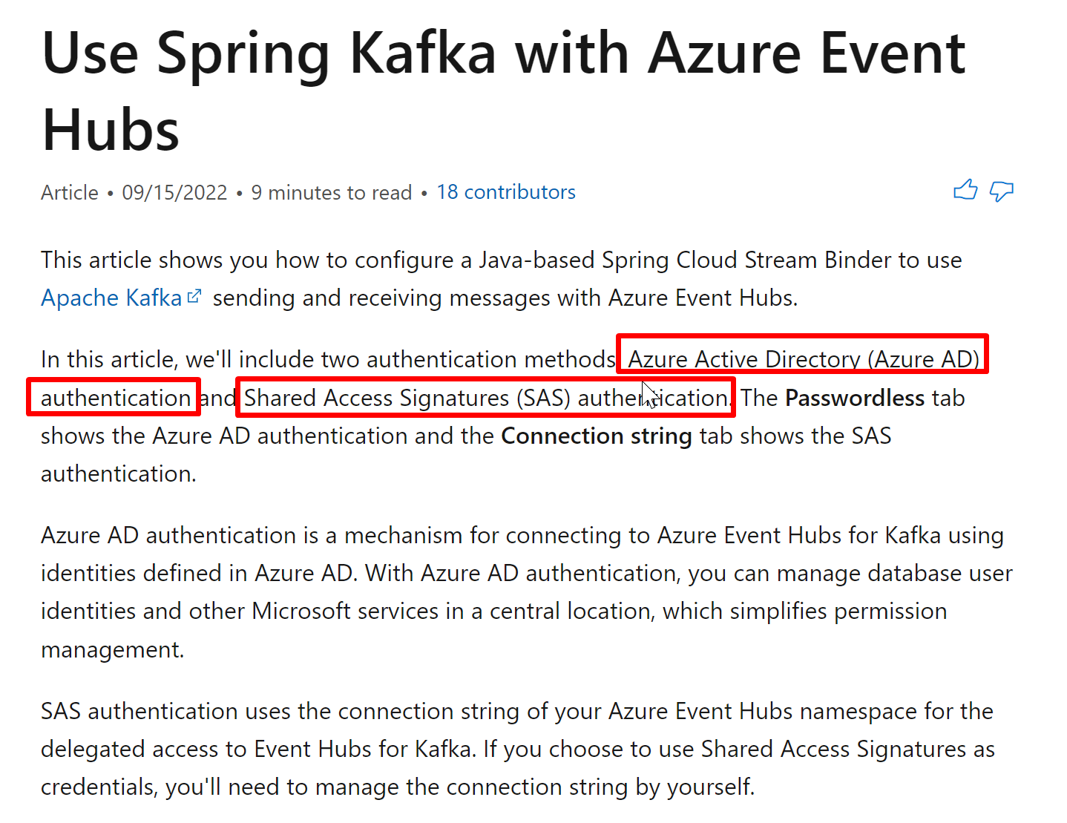Click the 'Article' label in metadata line

click(x=70, y=192)
